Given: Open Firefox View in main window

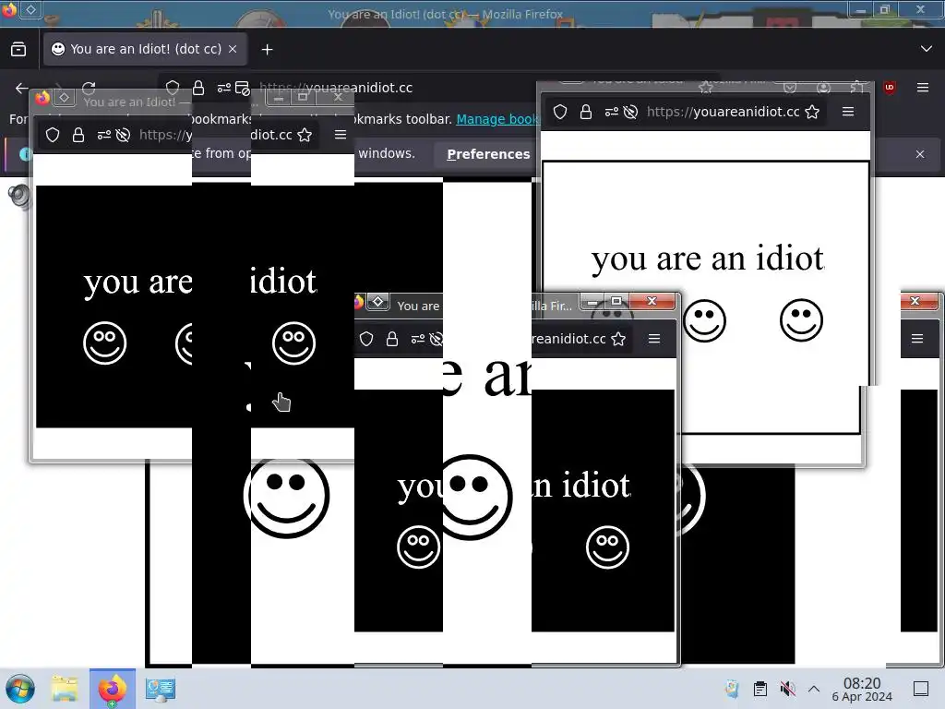Looking at the screenshot, I should click(x=18, y=50).
